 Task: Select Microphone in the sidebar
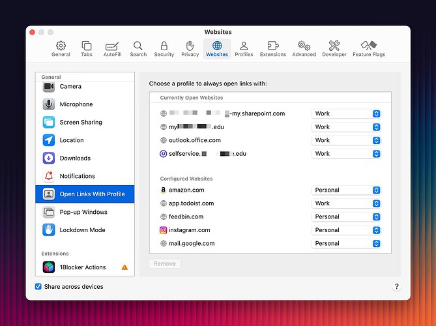tap(76, 104)
